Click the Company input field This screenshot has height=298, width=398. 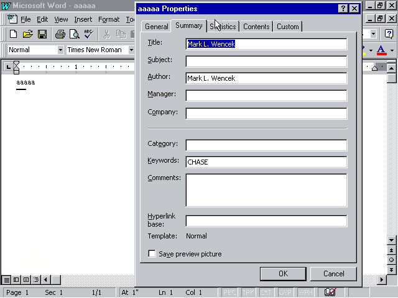[266, 113]
